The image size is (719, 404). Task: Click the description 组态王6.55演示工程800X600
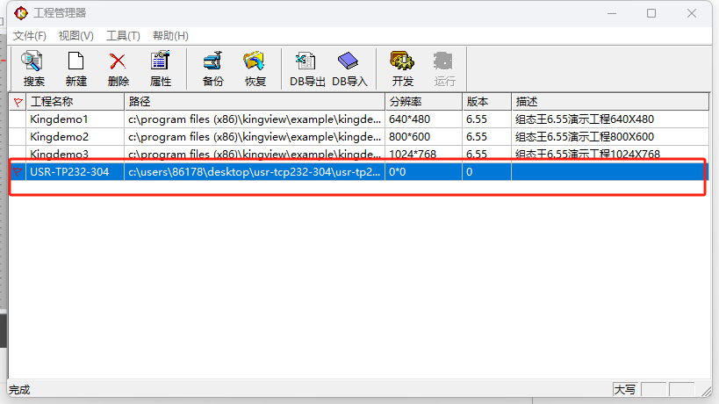tap(585, 137)
